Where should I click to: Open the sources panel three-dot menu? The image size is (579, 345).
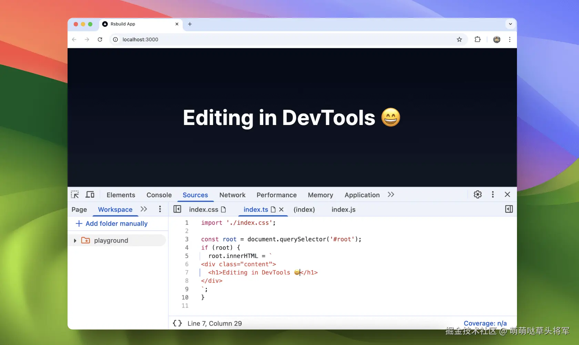click(x=160, y=209)
